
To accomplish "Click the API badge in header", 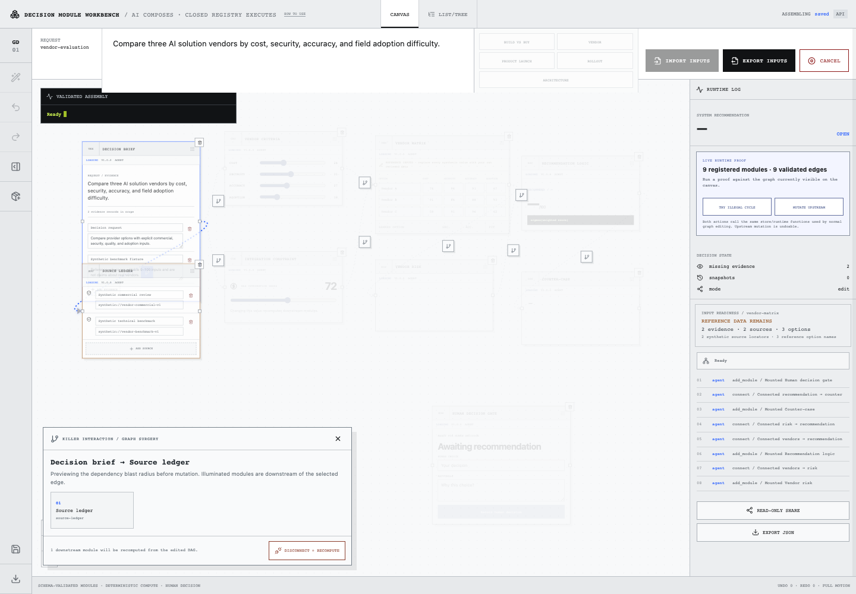I will (x=840, y=14).
